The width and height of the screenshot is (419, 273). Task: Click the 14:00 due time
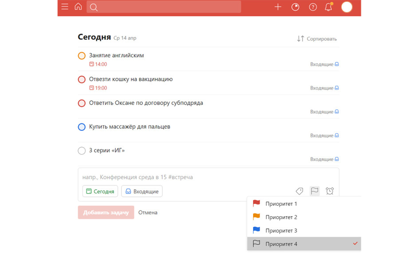(x=98, y=64)
